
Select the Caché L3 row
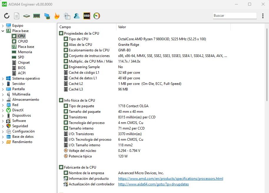144,89
